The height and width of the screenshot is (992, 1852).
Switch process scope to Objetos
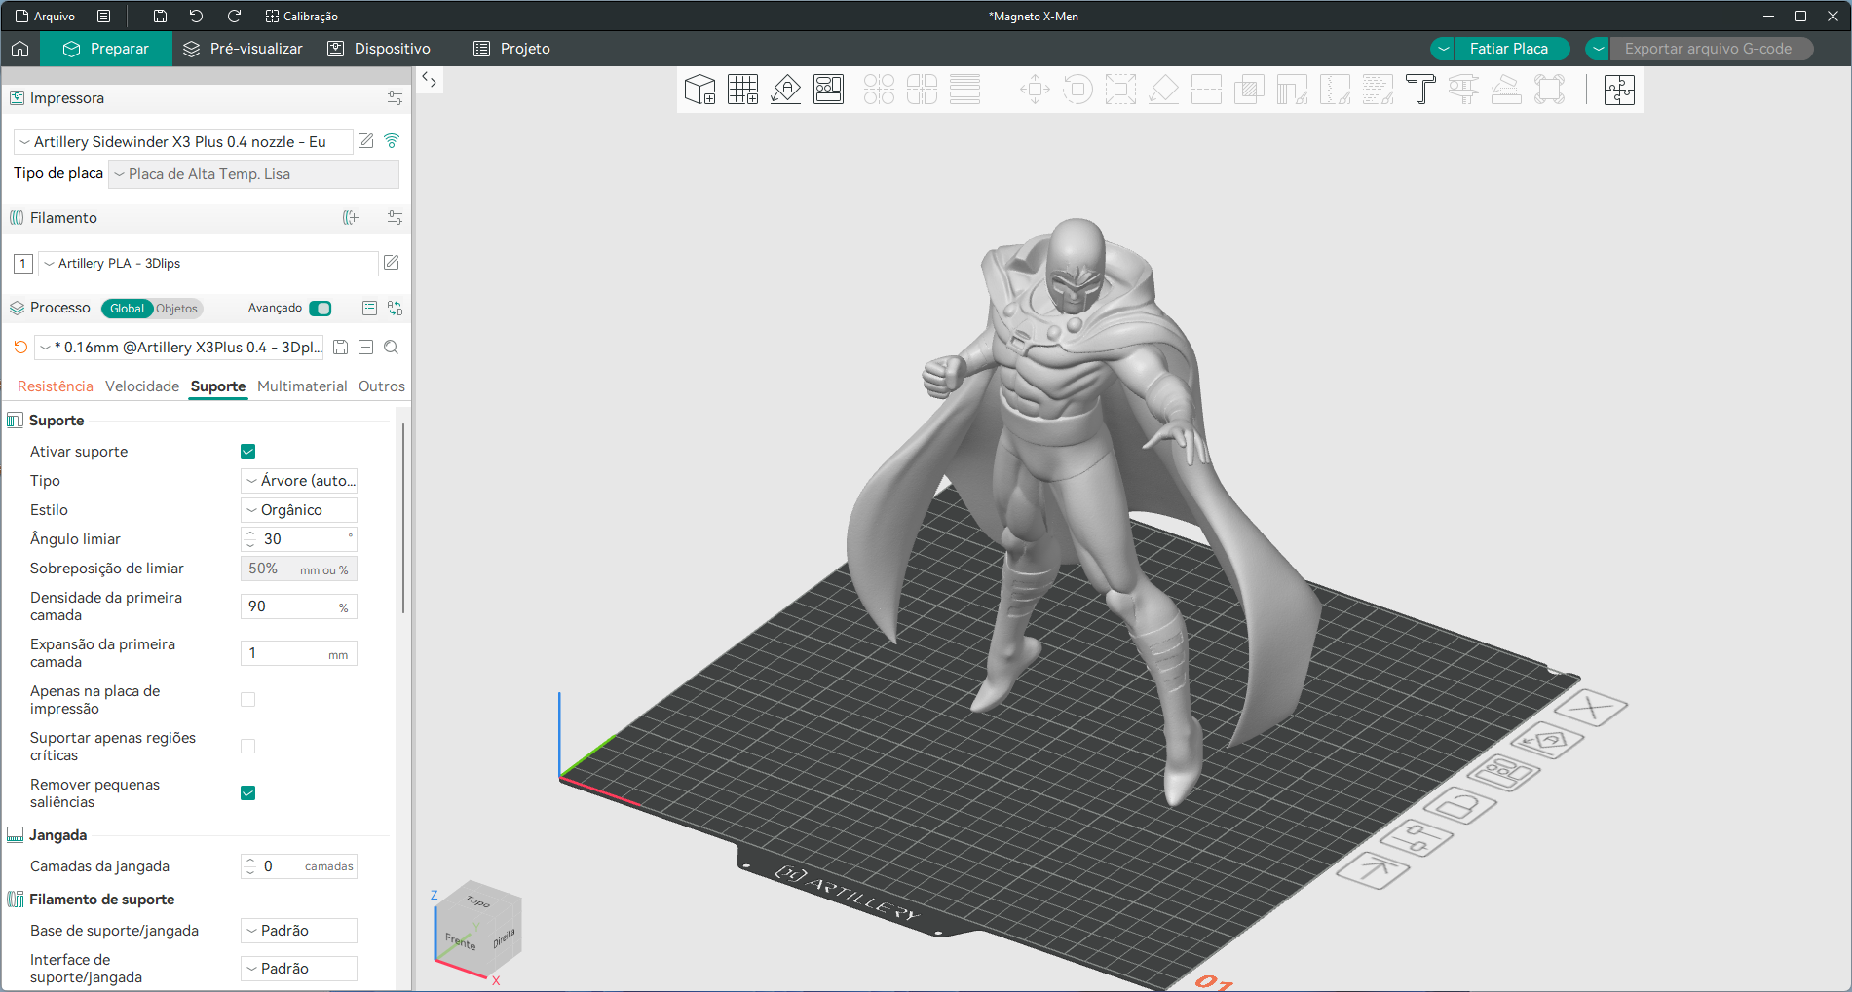coord(176,309)
